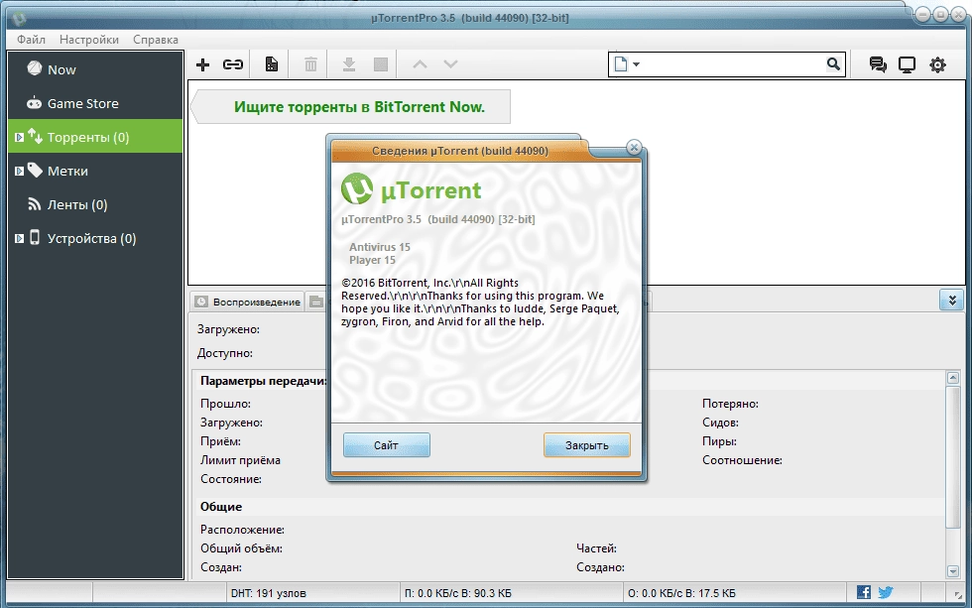This screenshot has width=972, height=608.
Task: Delete the selected torrent
Action: [x=309, y=63]
